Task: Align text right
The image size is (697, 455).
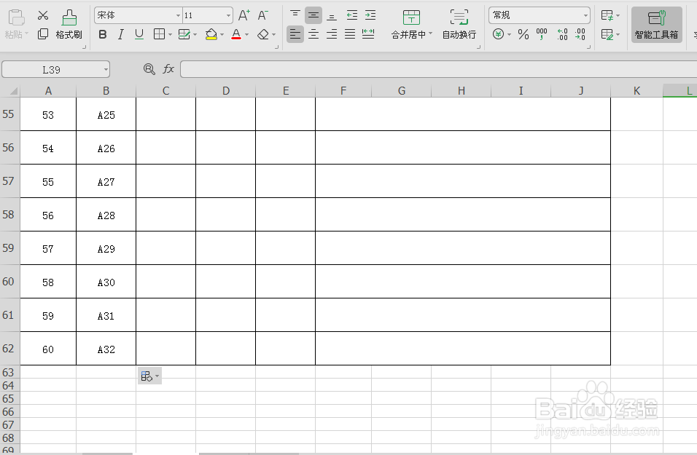Action: [332, 34]
